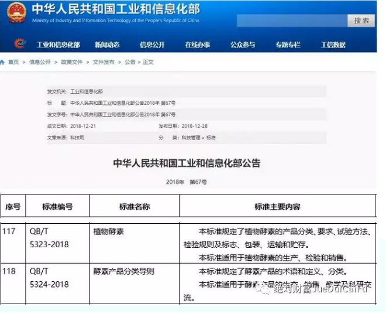Click the 标准编号 column header
This screenshot has height=314, width=386.
pos(57,207)
